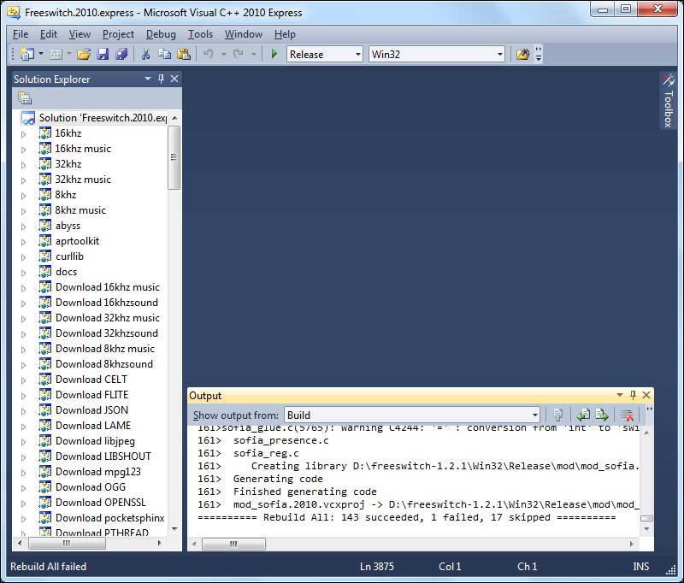Pin the Solution Explorer panel
684x583 pixels.
click(161, 79)
